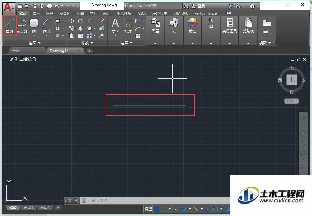Toggle polar tracking in status bar
Screen dimensions: 312x216
pos(184,209)
